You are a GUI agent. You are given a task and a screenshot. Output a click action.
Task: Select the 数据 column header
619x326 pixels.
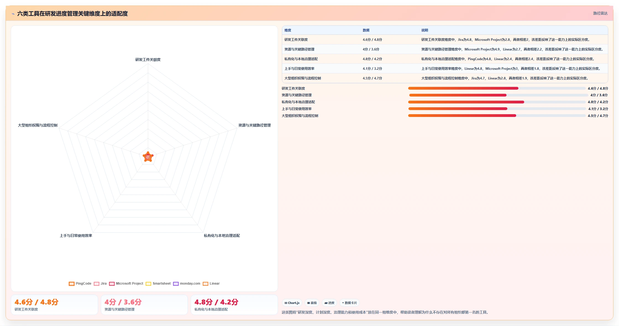[366, 30]
